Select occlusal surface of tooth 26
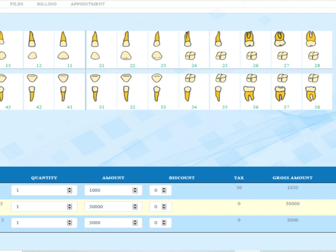 pos(252,56)
